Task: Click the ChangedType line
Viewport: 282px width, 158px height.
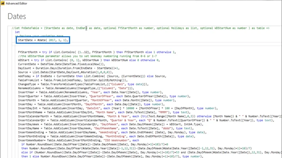Action: tap(83, 84)
